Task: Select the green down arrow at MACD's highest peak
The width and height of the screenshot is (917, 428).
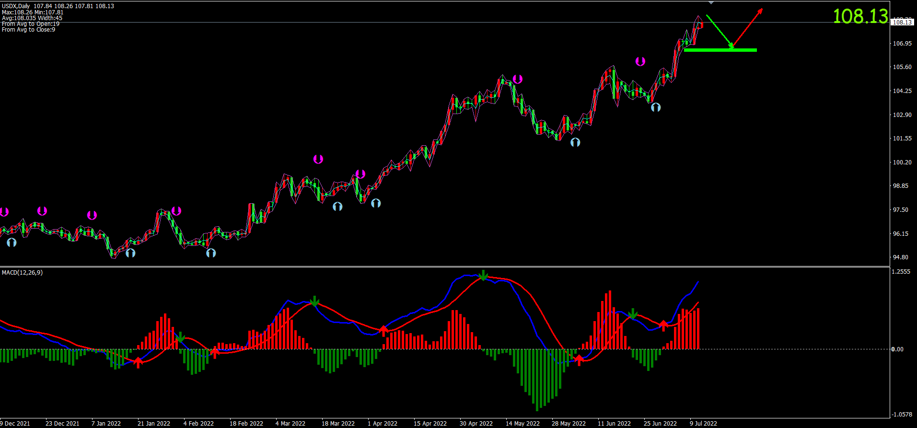Action: click(x=484, y=275)
